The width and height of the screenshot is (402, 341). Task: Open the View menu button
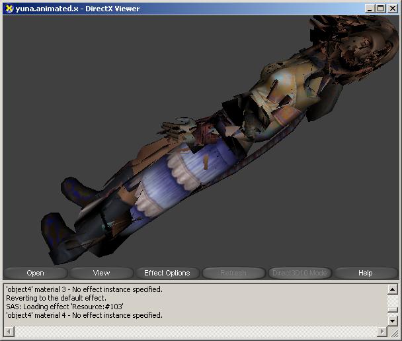(x=101, y=273)
